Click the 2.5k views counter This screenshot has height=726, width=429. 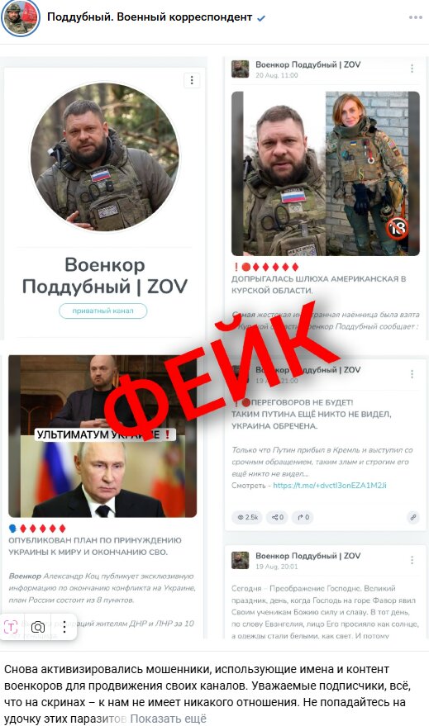(x=247, y=517)
